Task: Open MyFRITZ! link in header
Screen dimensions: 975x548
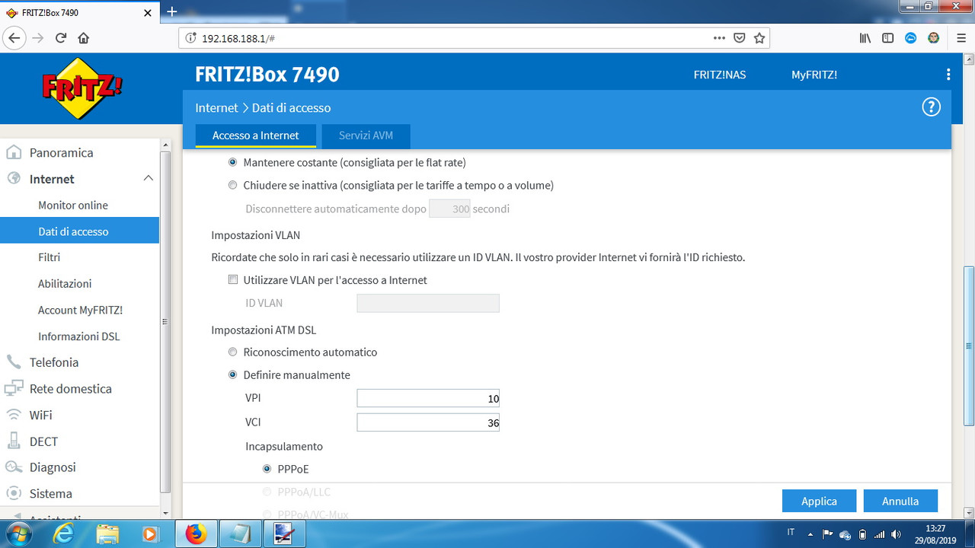Action: pos(814,75)
